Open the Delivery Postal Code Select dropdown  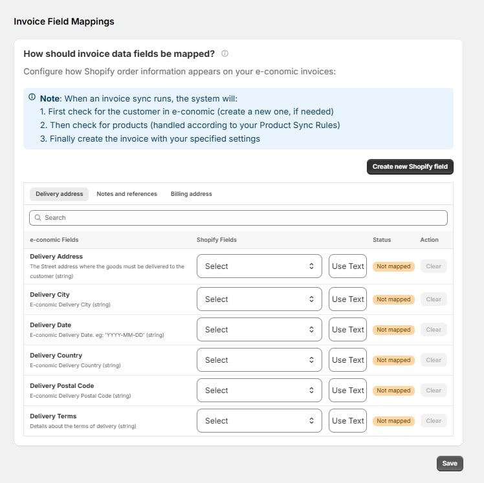[x=259, y=390]
